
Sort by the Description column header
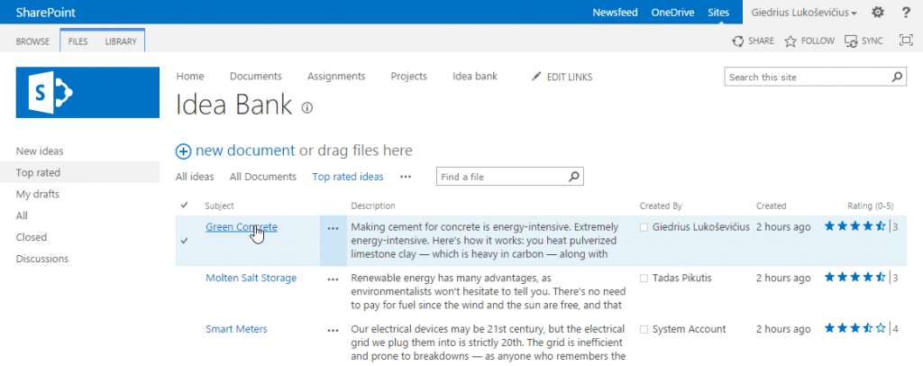pos(373,206)
